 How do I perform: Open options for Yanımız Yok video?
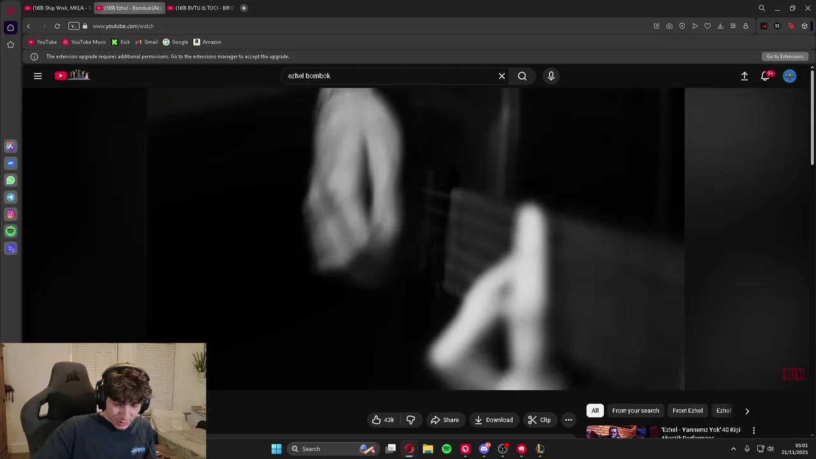click(754, 430)
